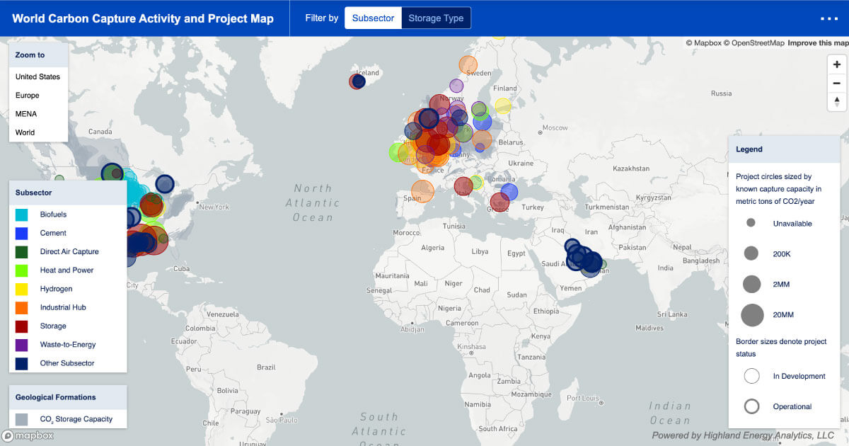This screenshot has width=849, height=446.
Task: Reset map orientation with the compass icon
Action: tap(836, 102)
